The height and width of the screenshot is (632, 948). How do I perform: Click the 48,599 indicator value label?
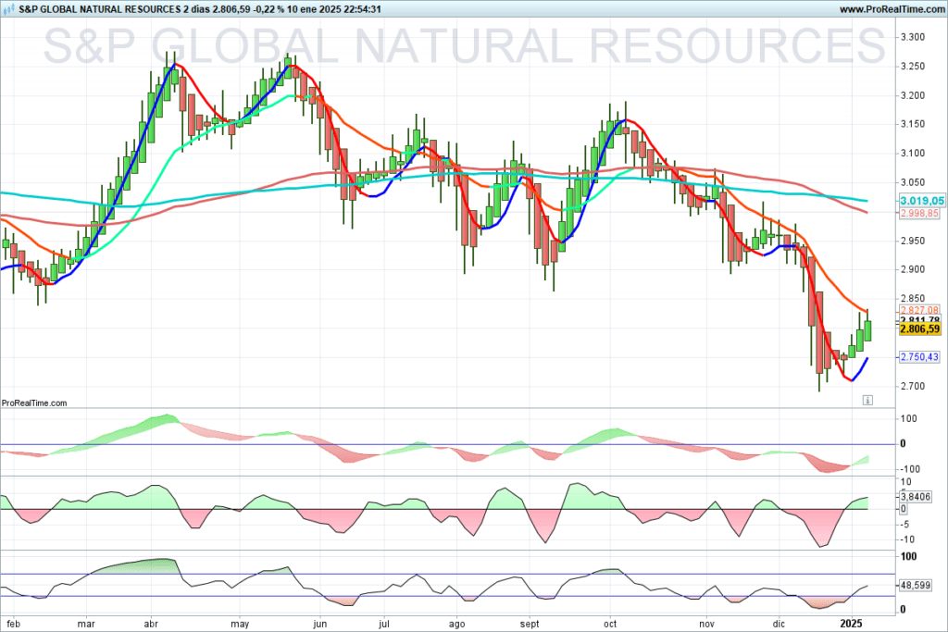[916, 586]
